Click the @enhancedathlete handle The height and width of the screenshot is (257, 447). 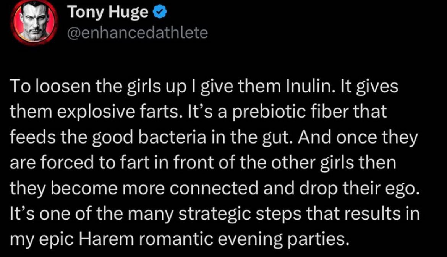138,32
